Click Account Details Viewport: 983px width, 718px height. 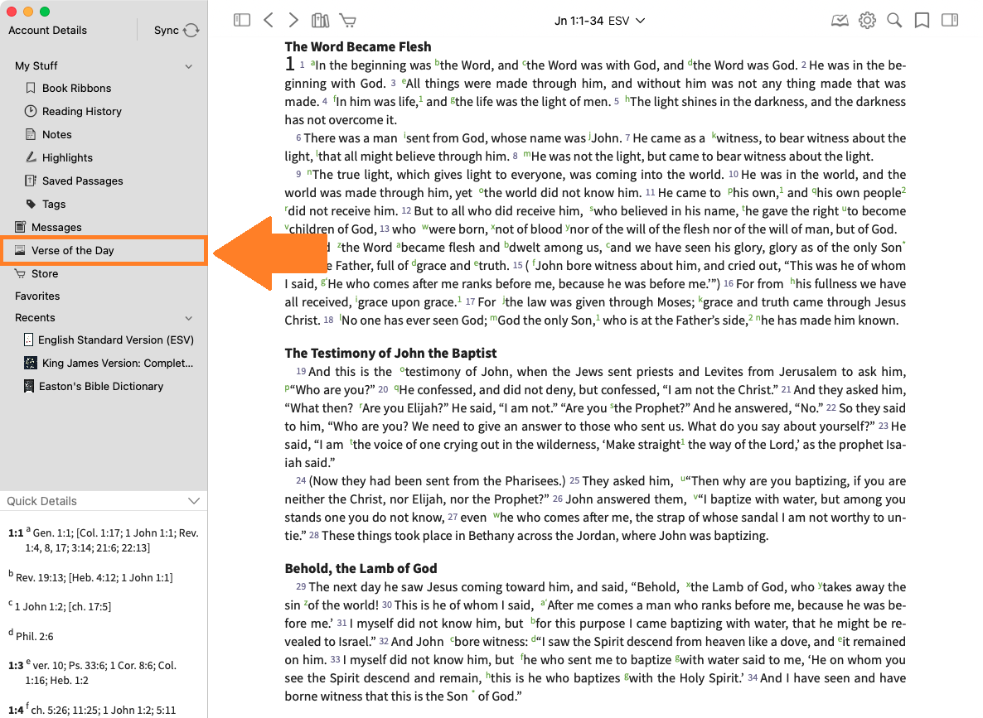pos(47,31)
